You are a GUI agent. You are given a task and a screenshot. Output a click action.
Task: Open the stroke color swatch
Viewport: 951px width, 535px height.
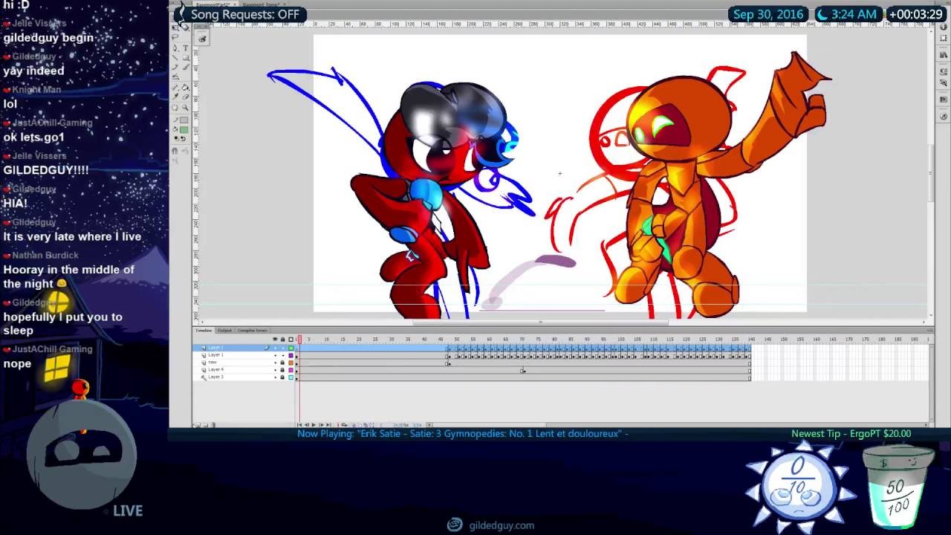click(184, 119)
